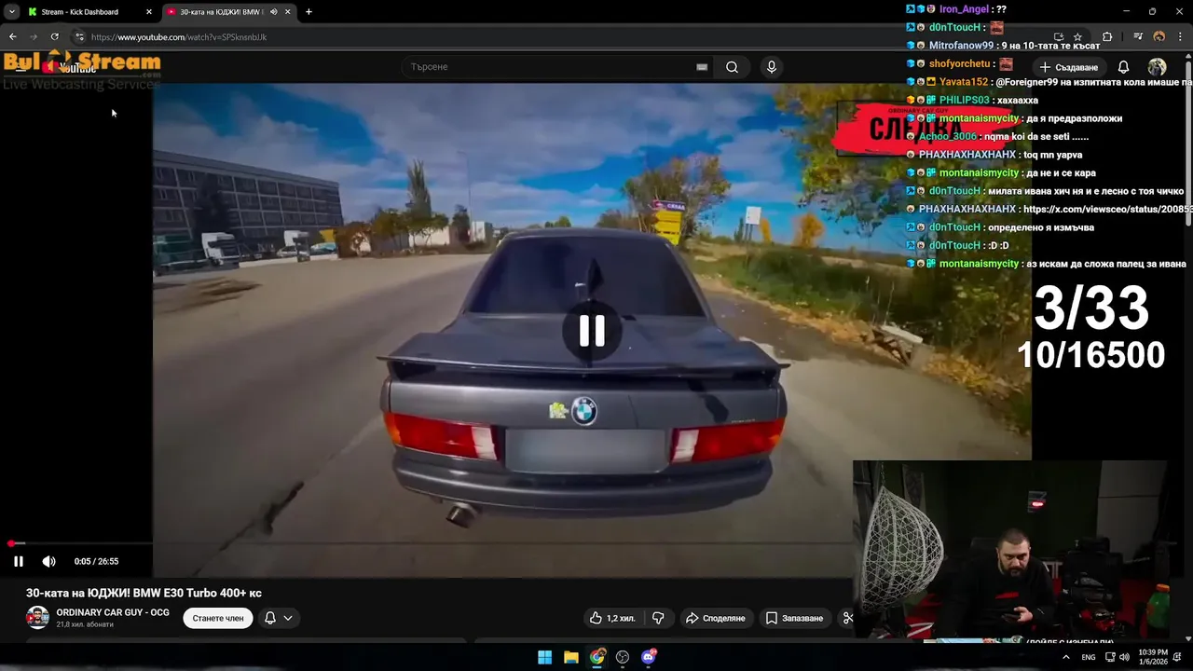The image size is (1193, 671).
Task: Start voice search with the microphone icon
Action: pos(771,67)
